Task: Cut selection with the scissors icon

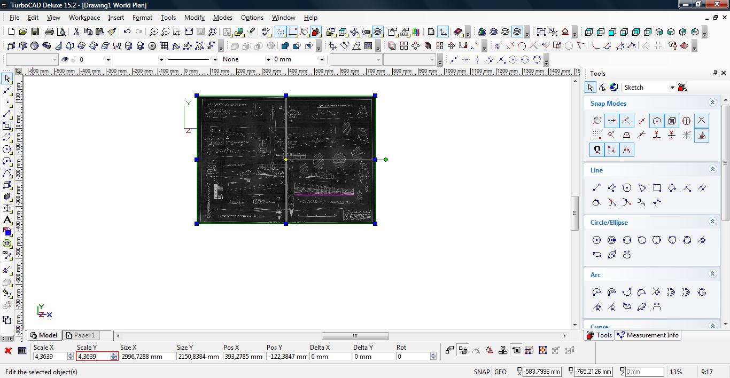Action: point(76,31)
